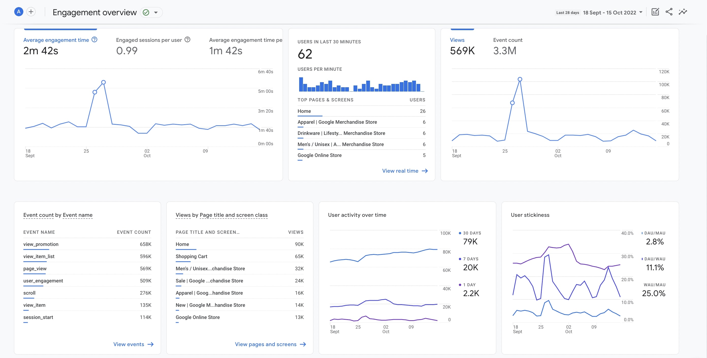Add a comparison with the plus icon
This screenshot has height=358, width=707.
tap(31, 12)
